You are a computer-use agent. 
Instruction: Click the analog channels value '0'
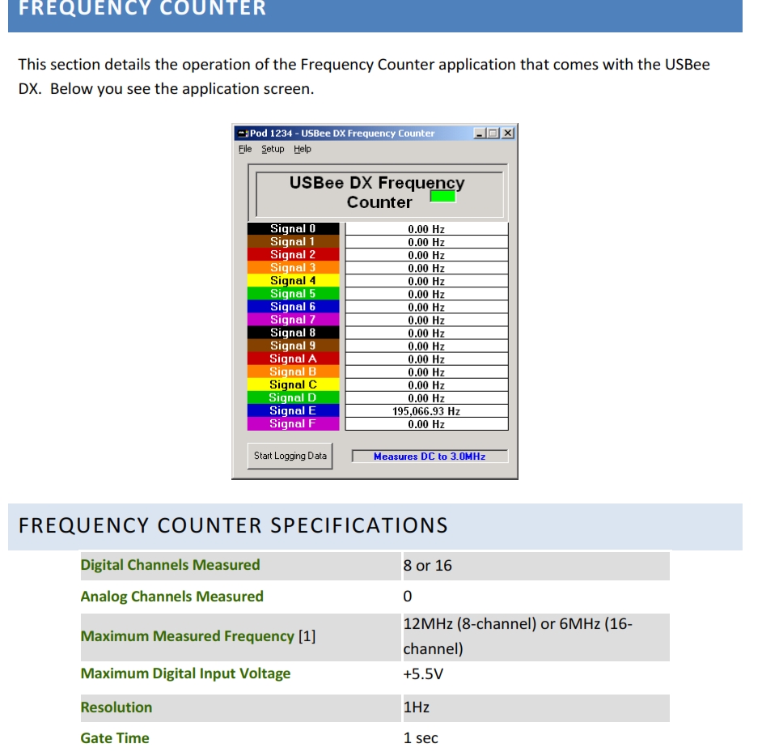click(408, 597)
